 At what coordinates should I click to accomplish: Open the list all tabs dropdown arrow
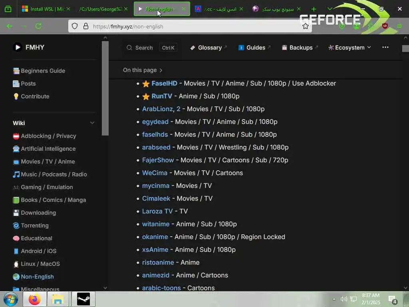pyautogui.click(x=330, y=9)
